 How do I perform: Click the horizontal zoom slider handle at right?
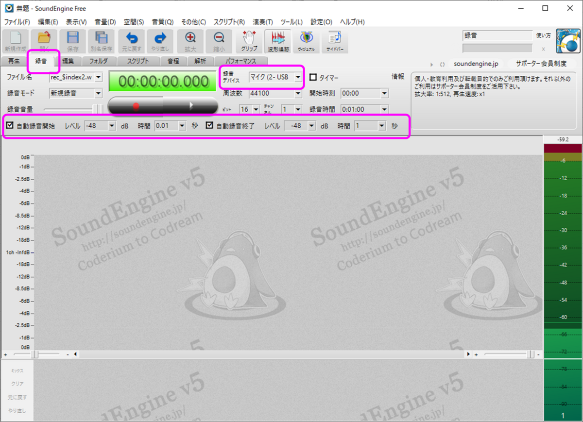pyautogui.click(x=531, y=354)
